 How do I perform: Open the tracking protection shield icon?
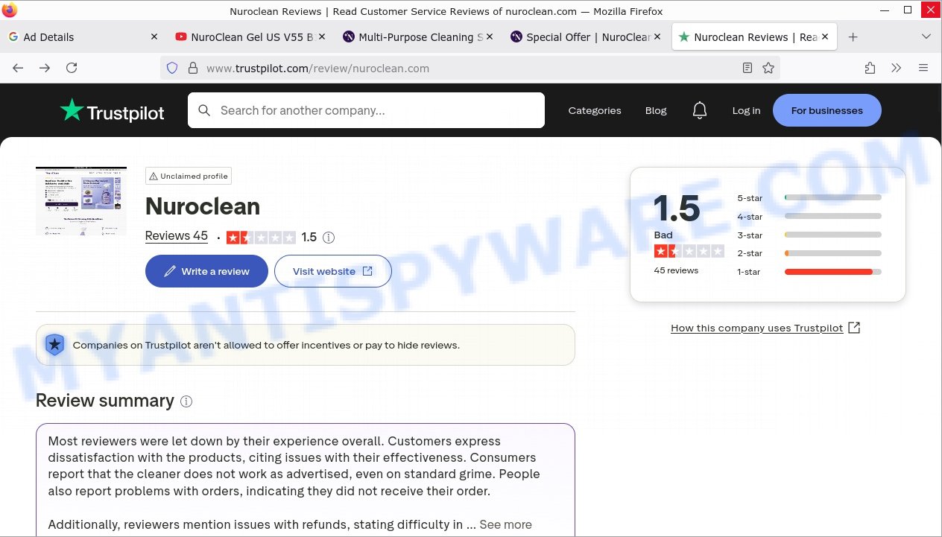coord(172,68)
